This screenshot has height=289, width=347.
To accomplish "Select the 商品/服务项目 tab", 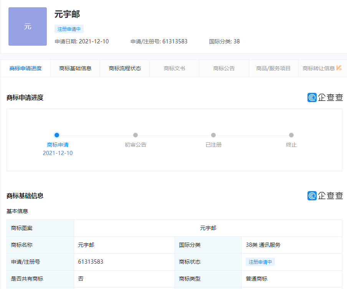I will click(273, 68).
